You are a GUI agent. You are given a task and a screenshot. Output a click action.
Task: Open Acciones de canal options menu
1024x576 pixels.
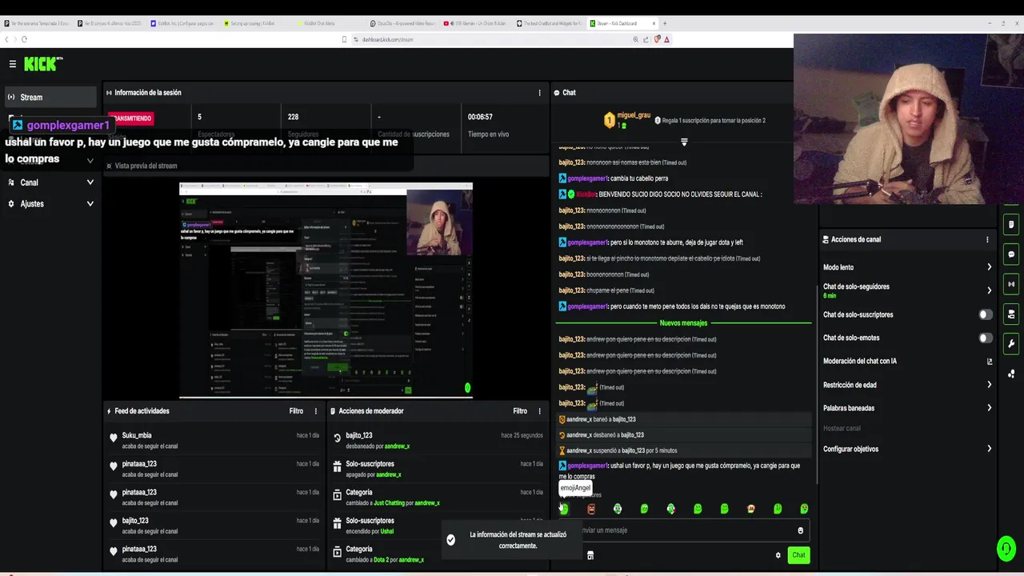tap(987, 239)
